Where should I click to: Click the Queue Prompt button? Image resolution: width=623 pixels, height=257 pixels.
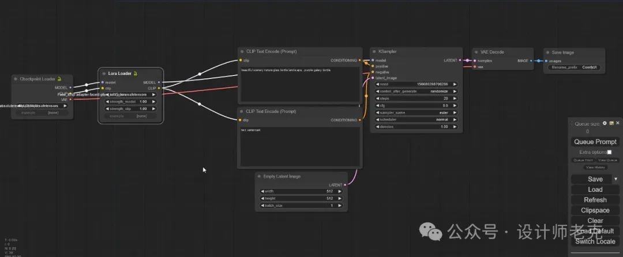[595, 142]
